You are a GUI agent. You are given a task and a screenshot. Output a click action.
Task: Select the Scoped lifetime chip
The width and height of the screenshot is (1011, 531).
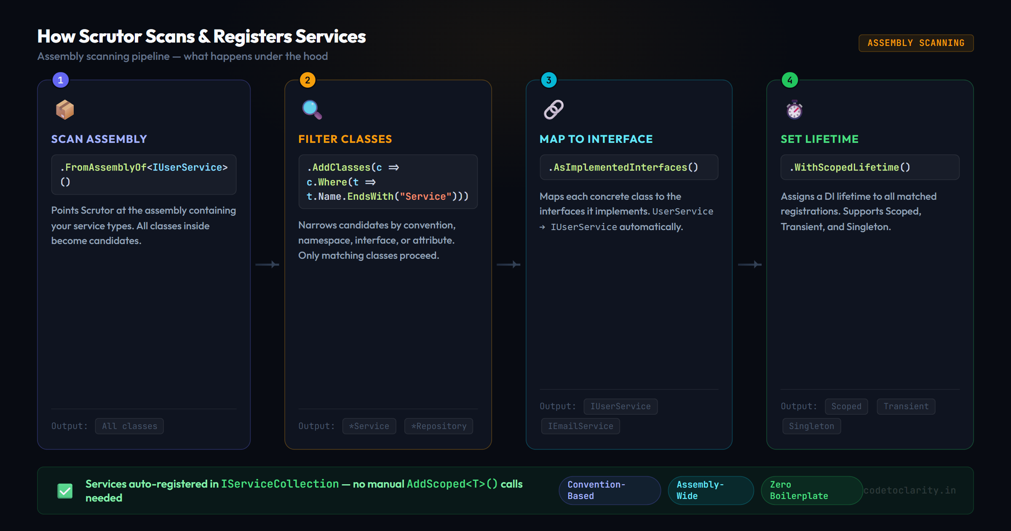tap(846, 406)
